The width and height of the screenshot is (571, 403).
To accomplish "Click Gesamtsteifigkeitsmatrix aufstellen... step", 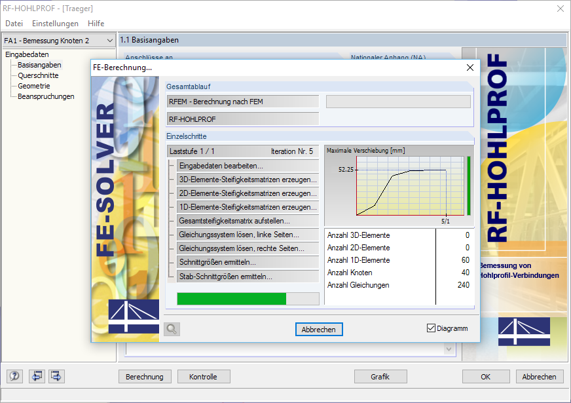I will (248, 221).
